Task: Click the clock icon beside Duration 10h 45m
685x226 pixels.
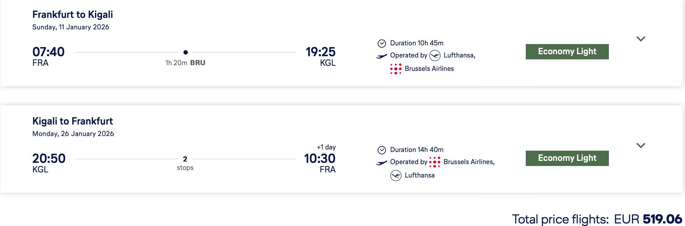Action: [x=382, y=43]
